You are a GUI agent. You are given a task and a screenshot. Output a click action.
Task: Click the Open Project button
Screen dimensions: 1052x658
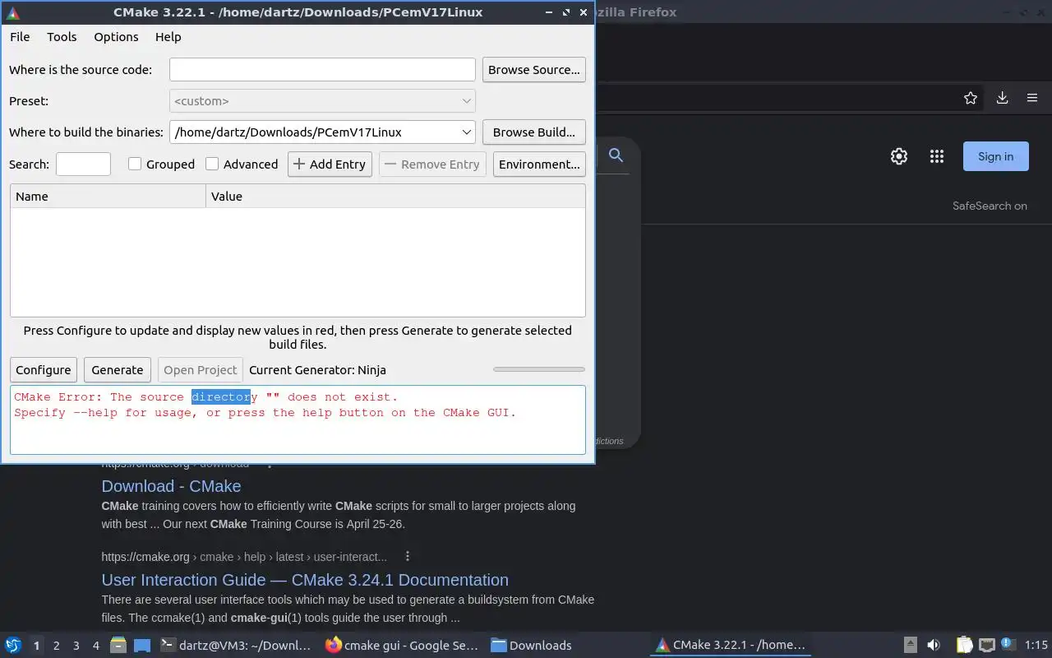200,370
